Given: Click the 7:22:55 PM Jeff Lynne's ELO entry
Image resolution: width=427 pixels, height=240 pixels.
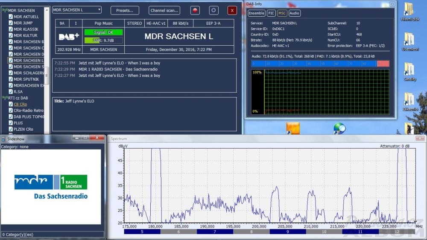Looking at the screenshot, I should coord(107,63).
